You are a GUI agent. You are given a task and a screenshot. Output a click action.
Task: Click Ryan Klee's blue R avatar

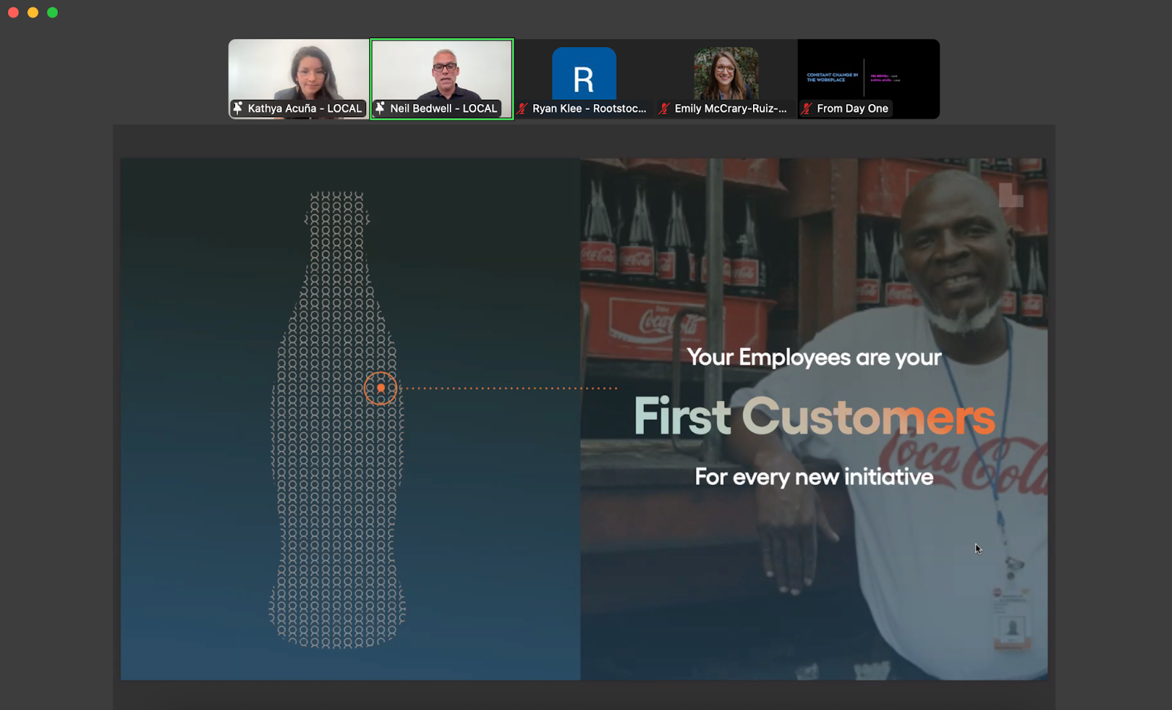pos(584,73)
